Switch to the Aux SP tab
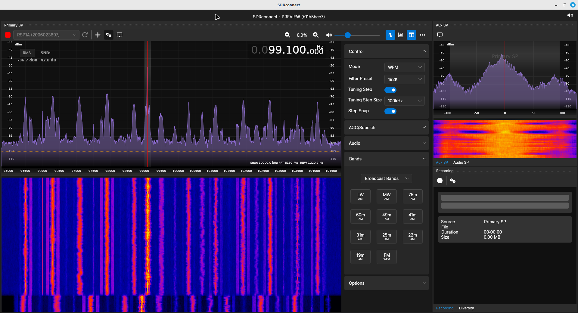 coord(442,163)
